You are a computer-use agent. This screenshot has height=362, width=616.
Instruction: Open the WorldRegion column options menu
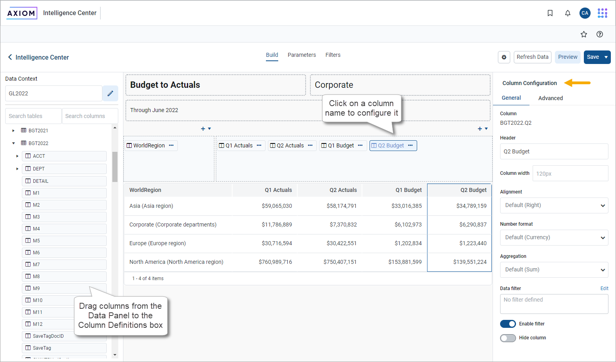[x=171, y=145]
